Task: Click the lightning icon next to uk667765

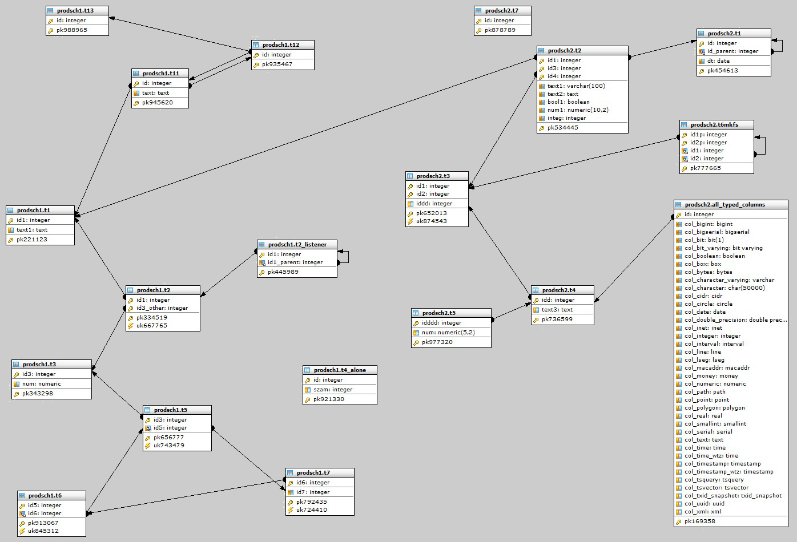Action: click(x=131, y=326)
